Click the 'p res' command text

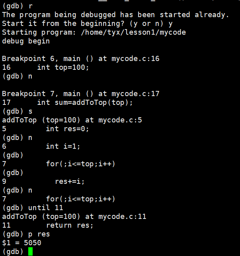pyautogui.click(x=39, y=234)
